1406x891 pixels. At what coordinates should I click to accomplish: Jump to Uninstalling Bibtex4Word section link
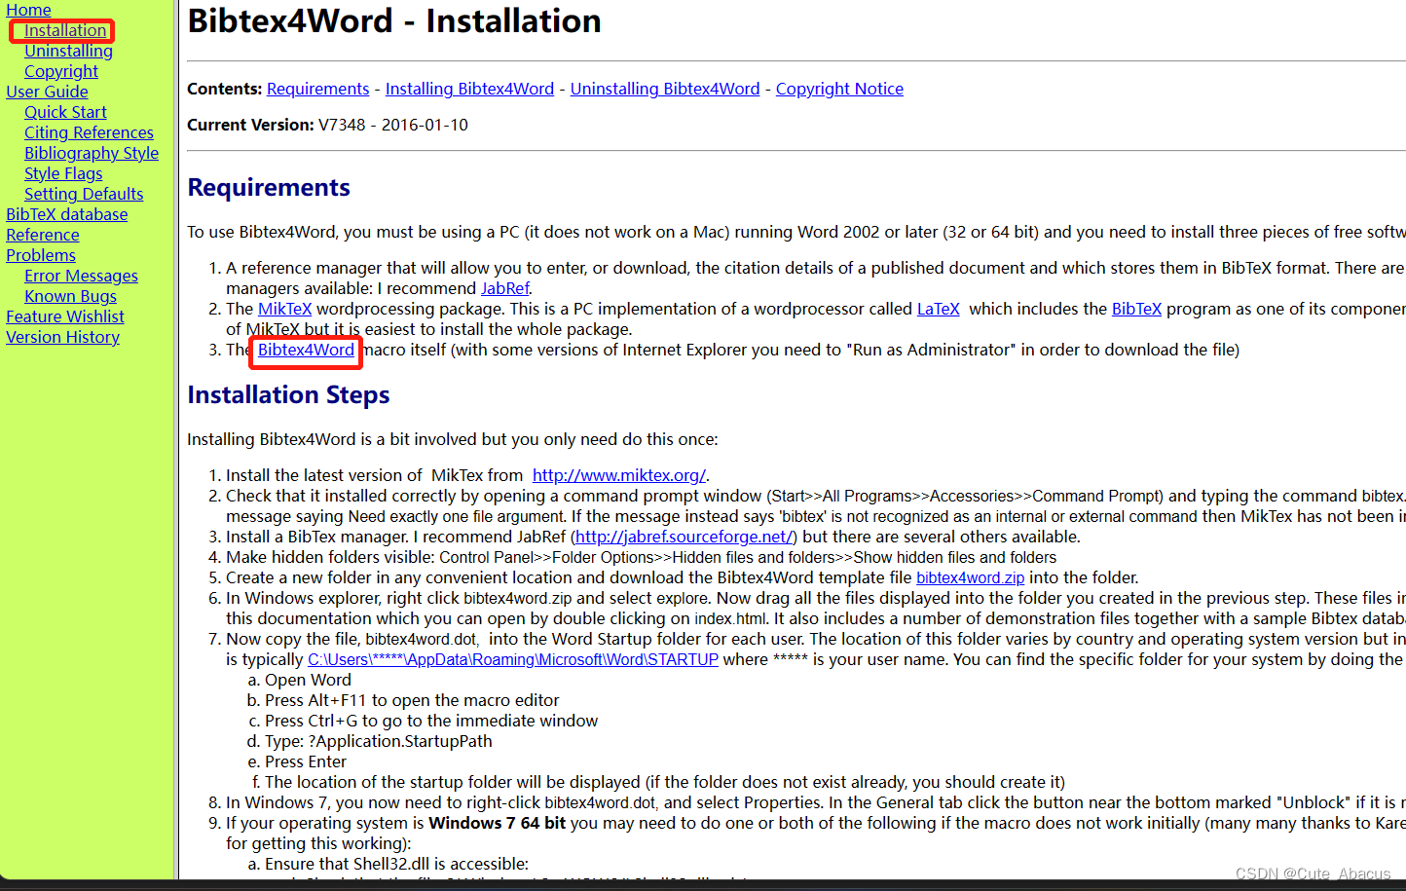[665, 89]
